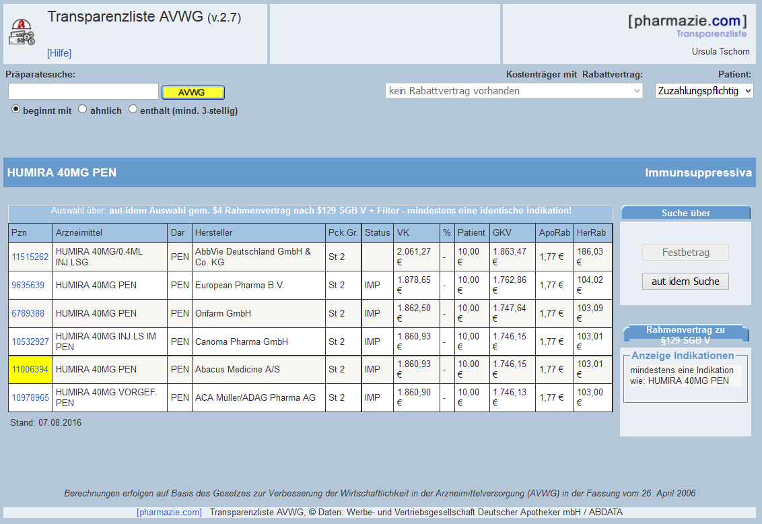Click the 'VK' column header
This screenshot has width=762, height=524.
(417, 233)
